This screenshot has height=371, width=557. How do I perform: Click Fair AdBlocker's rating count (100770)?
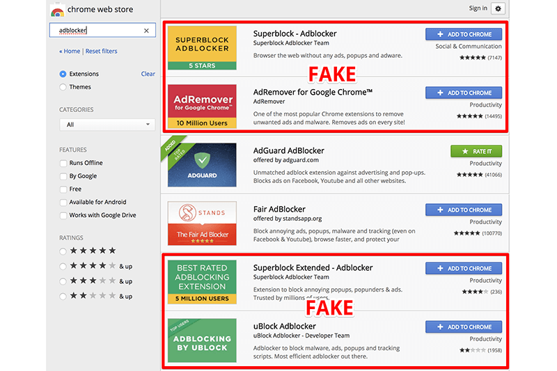click(x=492, y=233)
